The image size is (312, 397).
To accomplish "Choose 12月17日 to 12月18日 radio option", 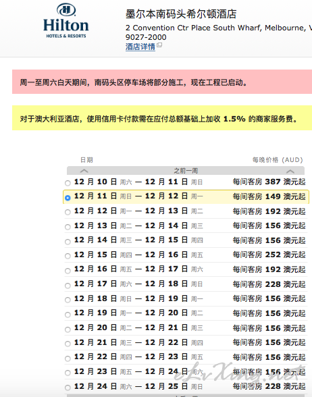I will coord(68,286).
